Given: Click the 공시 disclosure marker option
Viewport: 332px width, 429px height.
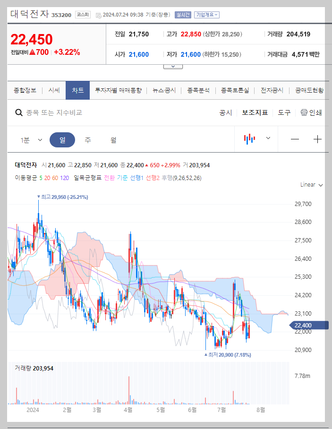Looking at the screenshot, I should coord(226,112).
